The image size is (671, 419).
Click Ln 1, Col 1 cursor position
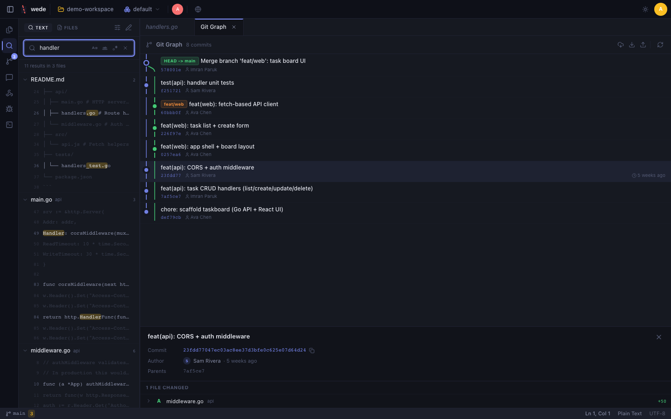click(x=597, y=413)
